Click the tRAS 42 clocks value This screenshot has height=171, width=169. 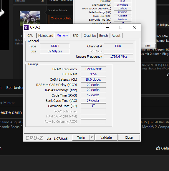coord(93,95)
